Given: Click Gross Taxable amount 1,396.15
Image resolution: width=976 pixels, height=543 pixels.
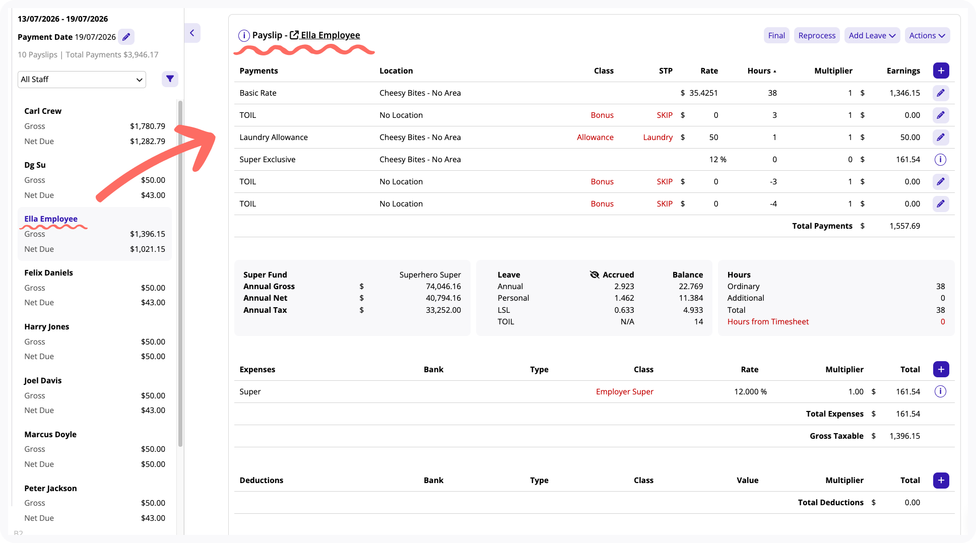Looking at the screenshot, I should 904,436.
